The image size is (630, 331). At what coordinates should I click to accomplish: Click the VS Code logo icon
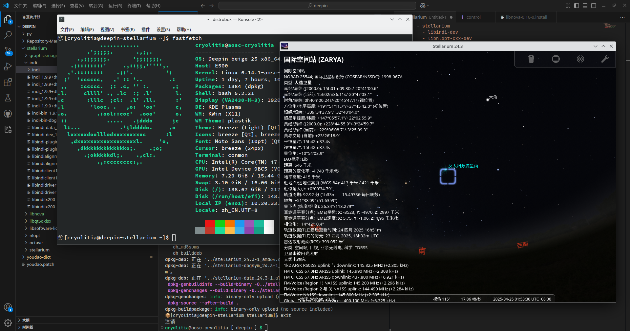6,6
